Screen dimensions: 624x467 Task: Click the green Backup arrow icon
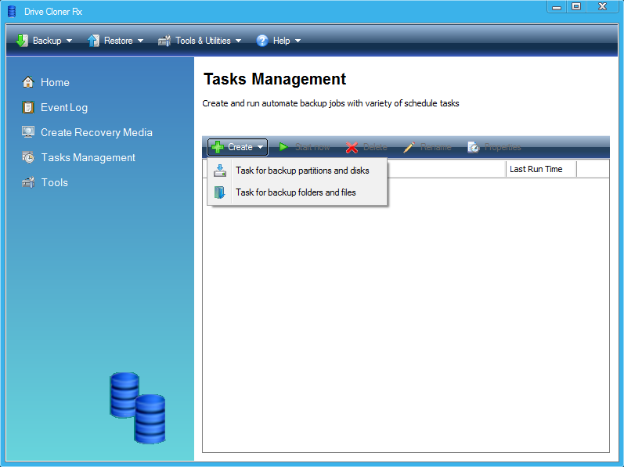point(22,41)
